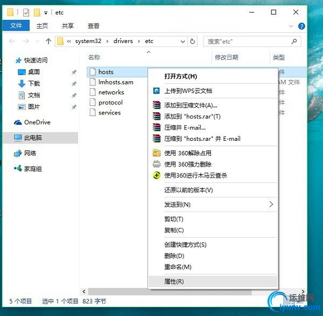Choose 还原以前的版本(V) menu entry
This screenshot has height=316, width=323.
coord(213,190)
